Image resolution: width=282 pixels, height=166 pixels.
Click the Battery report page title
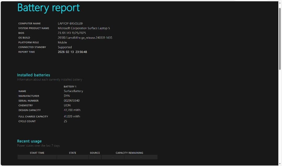(48, 8)
